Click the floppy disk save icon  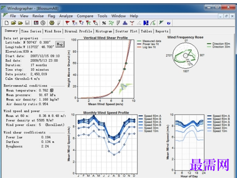[27, 23]
